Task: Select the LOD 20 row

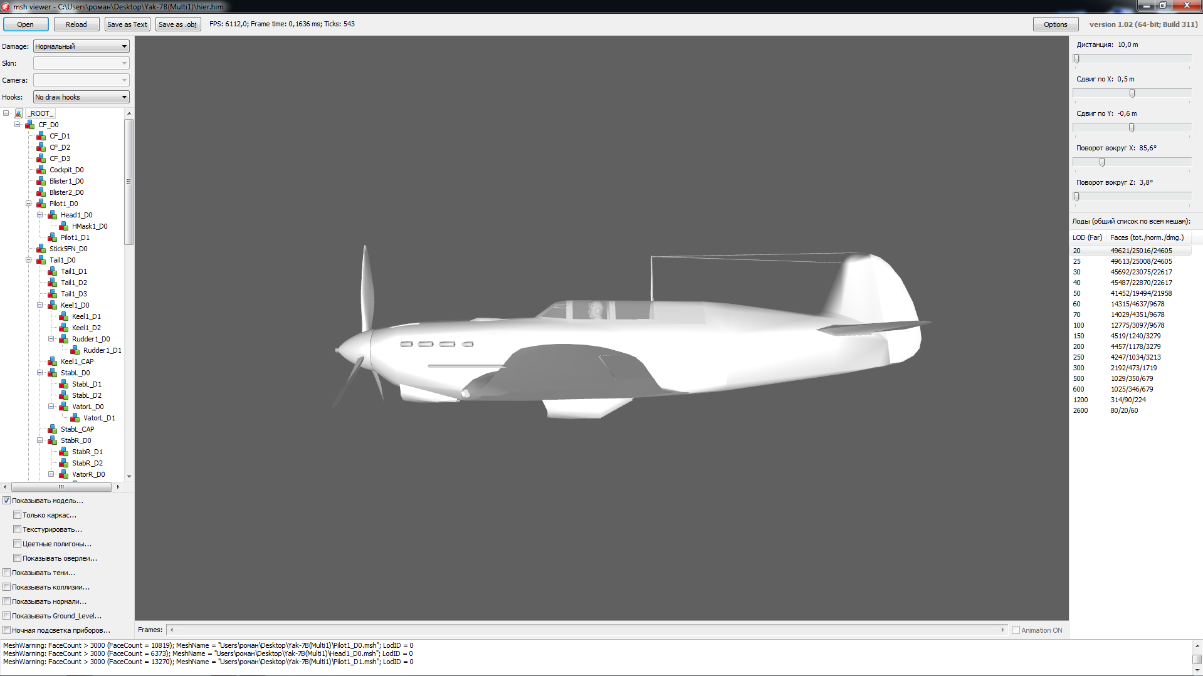Action: point(1131,251)
